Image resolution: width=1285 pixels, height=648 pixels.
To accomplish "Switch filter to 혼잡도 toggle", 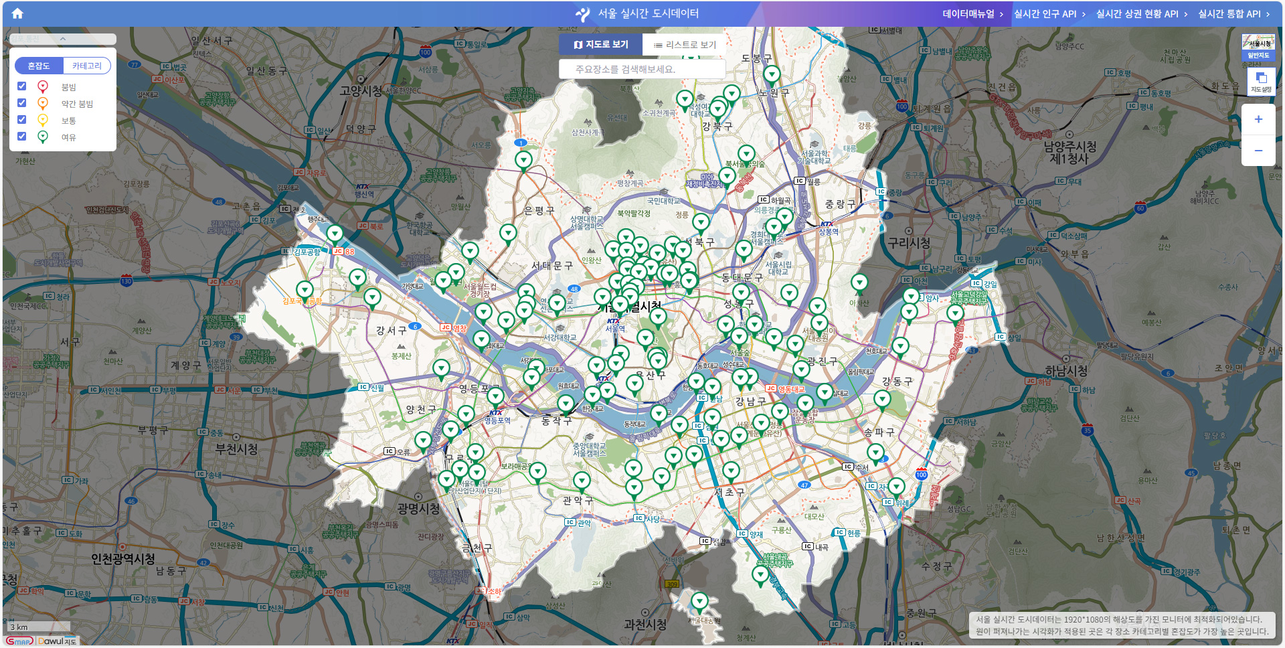I will pyautogui.click(x=39, y=66).
